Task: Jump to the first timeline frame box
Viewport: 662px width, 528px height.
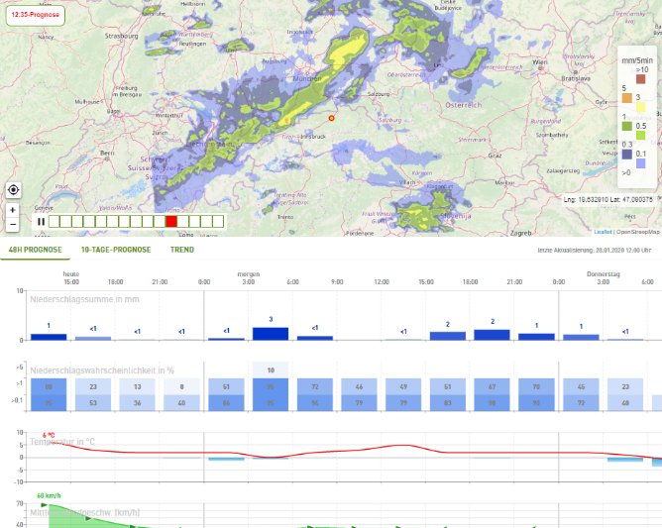Action: pos(55,222)
